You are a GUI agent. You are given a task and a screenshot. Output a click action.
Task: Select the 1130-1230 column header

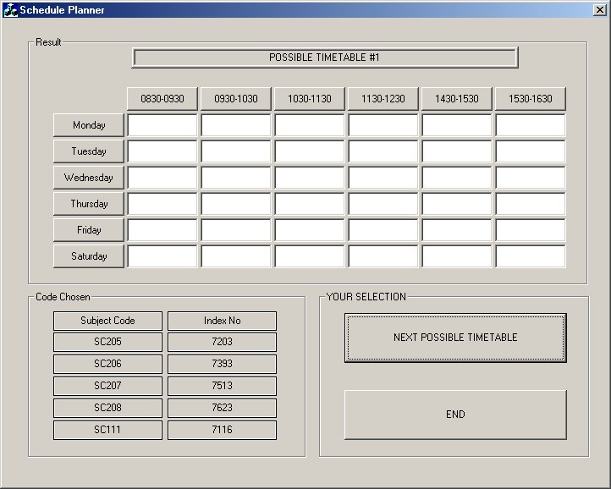(383, 99)
